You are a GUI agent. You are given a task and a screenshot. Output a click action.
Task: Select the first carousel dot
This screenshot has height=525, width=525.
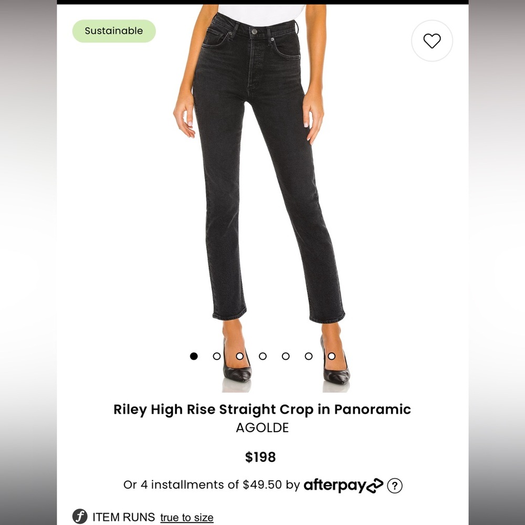pos(194,355)
